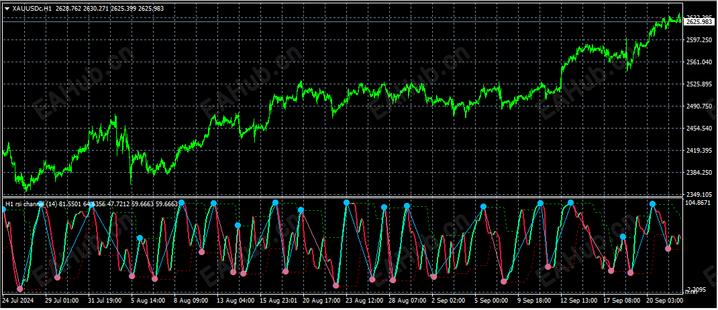The image size is (718, 310).
Task: Click the pink trough dot after 5 Sep 00:00
Action: click(x=504, y=282)
